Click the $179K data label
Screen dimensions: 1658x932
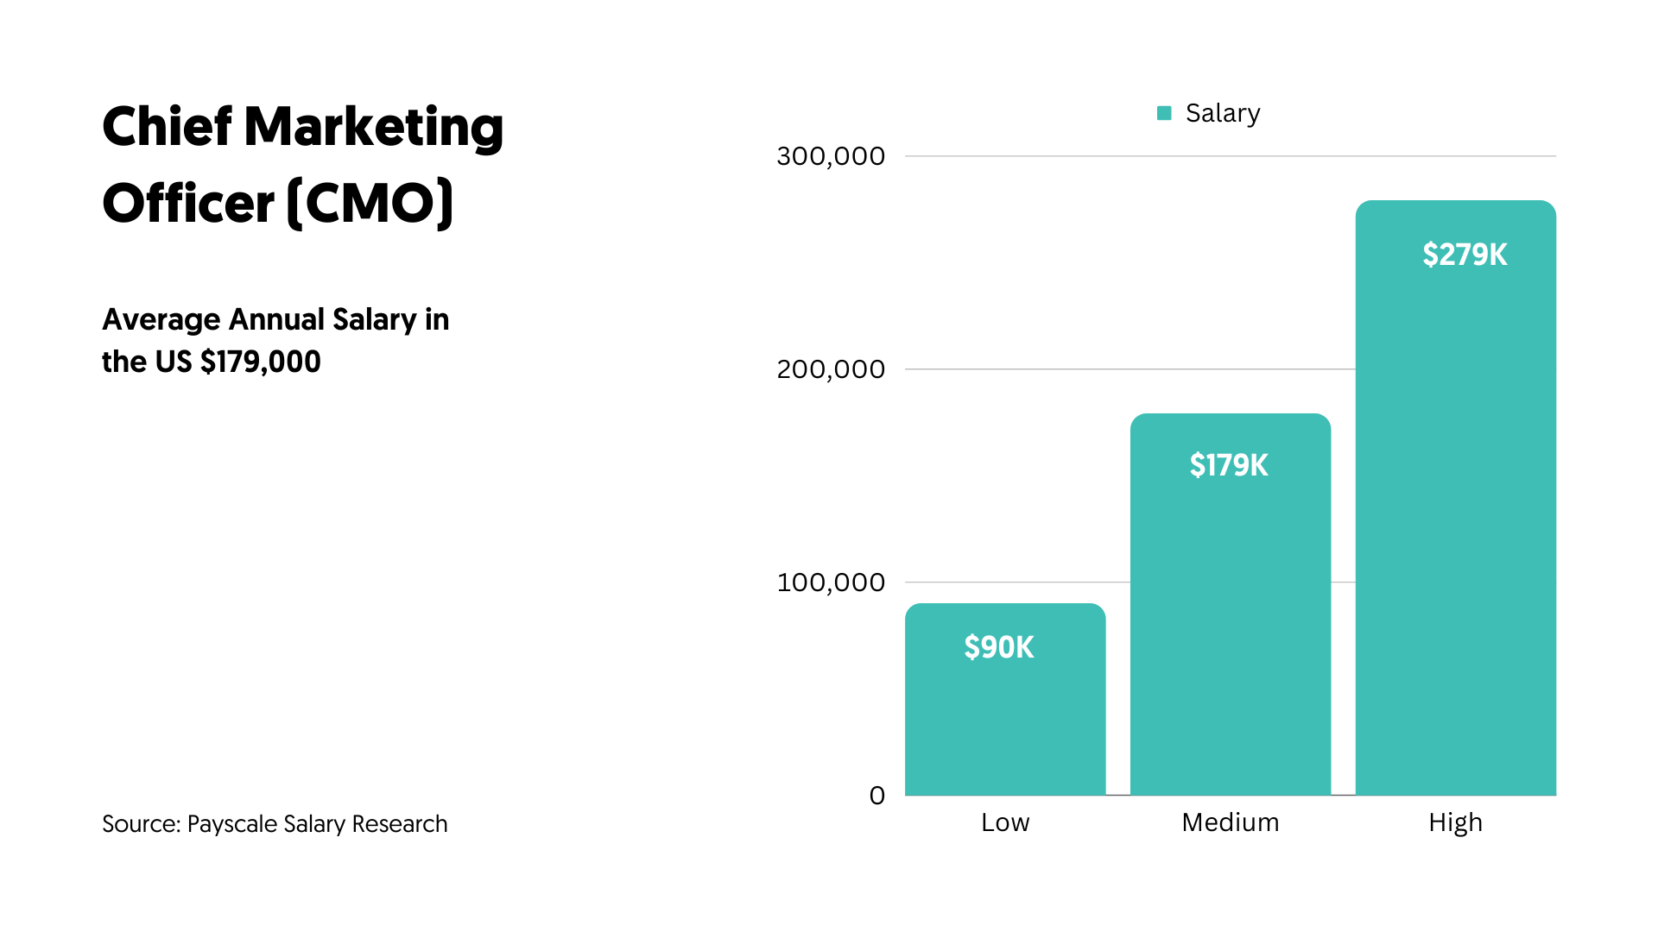tap(1229, 465)
